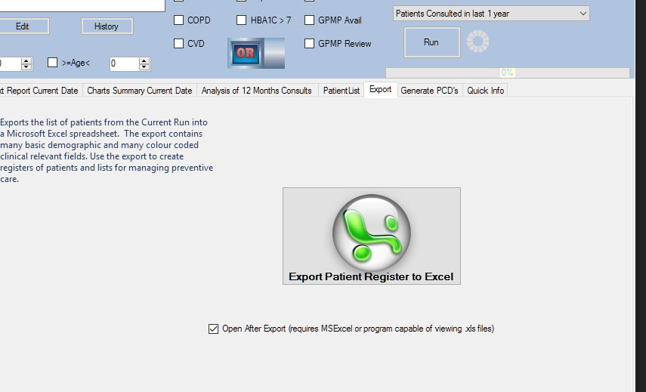Enable the GPMP Avail checkbox
Screen dimensions: 646x392
click(x=310, y=20)
